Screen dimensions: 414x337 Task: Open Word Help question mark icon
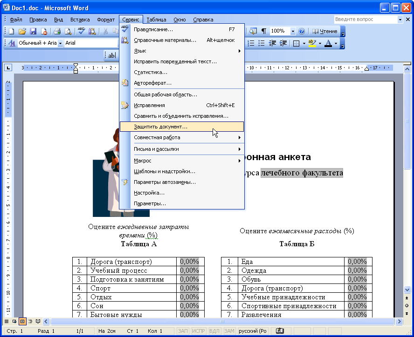tap(302, 31)
